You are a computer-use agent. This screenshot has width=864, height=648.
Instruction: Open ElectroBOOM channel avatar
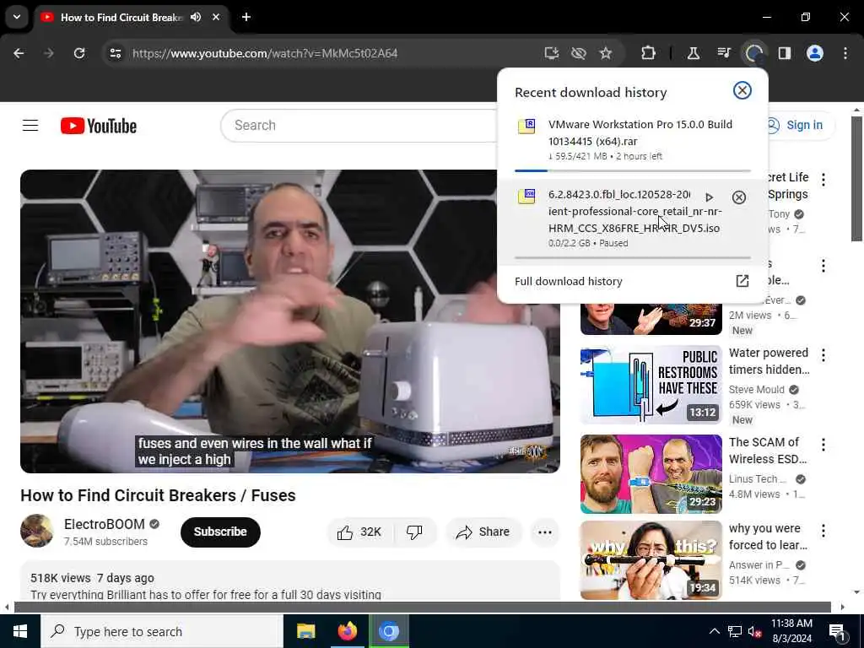[37, 532]
